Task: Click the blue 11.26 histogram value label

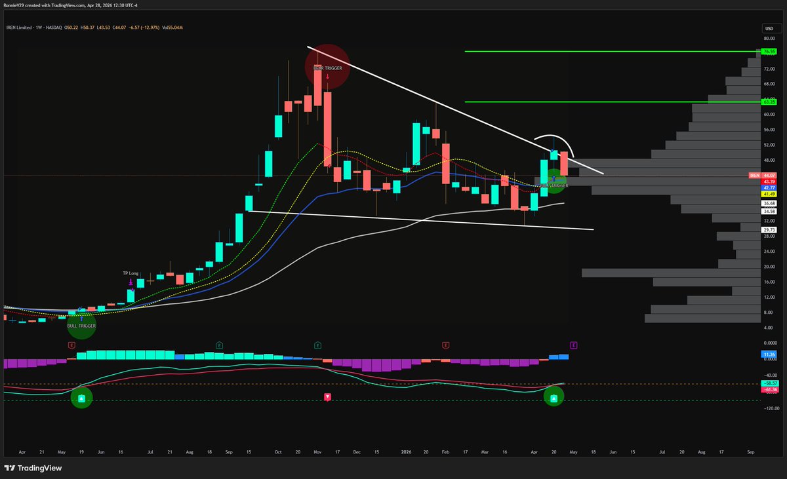Action: tap(768, 354)
